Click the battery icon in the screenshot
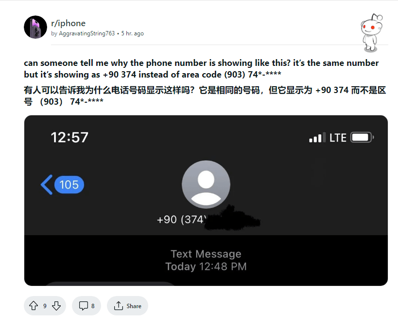 pyautogui.click(x=362, y=138)
